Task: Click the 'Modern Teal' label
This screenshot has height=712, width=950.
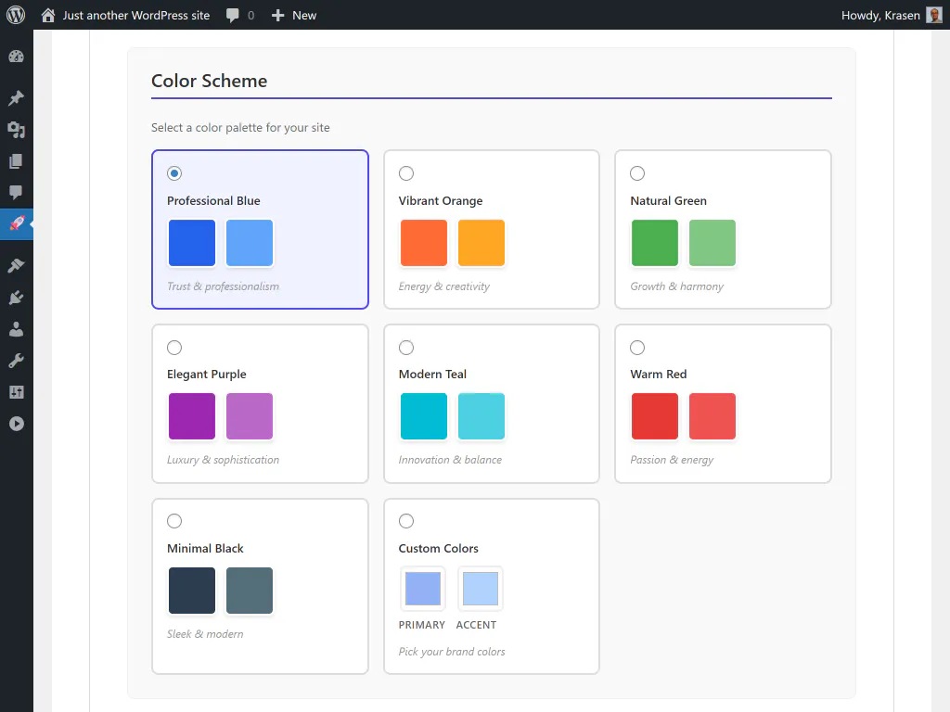Action: [432, 375]
